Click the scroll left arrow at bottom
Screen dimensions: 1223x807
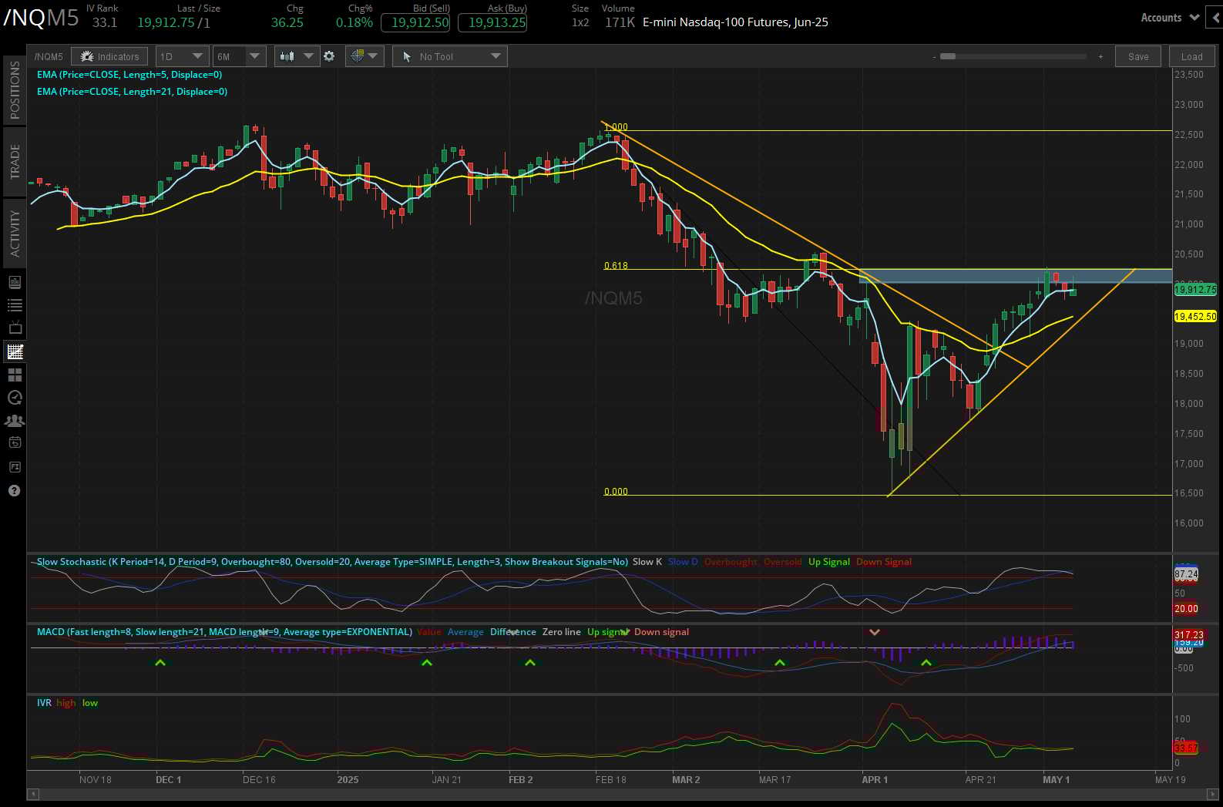click(x=33, y=794)
